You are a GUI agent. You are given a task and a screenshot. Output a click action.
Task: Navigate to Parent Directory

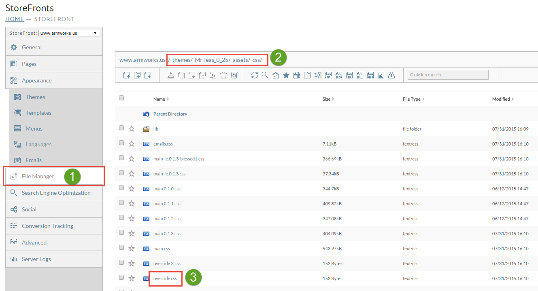tap(170, 114)
